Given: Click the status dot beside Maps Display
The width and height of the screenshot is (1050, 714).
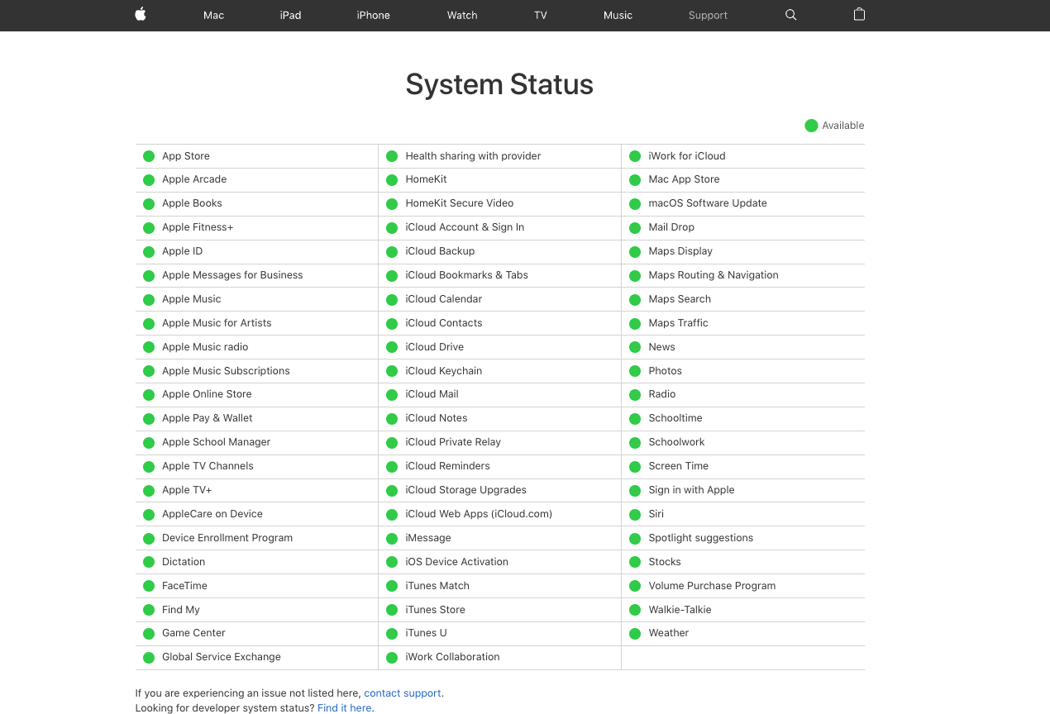Looking at the screenshot, I should click(635, 252).
